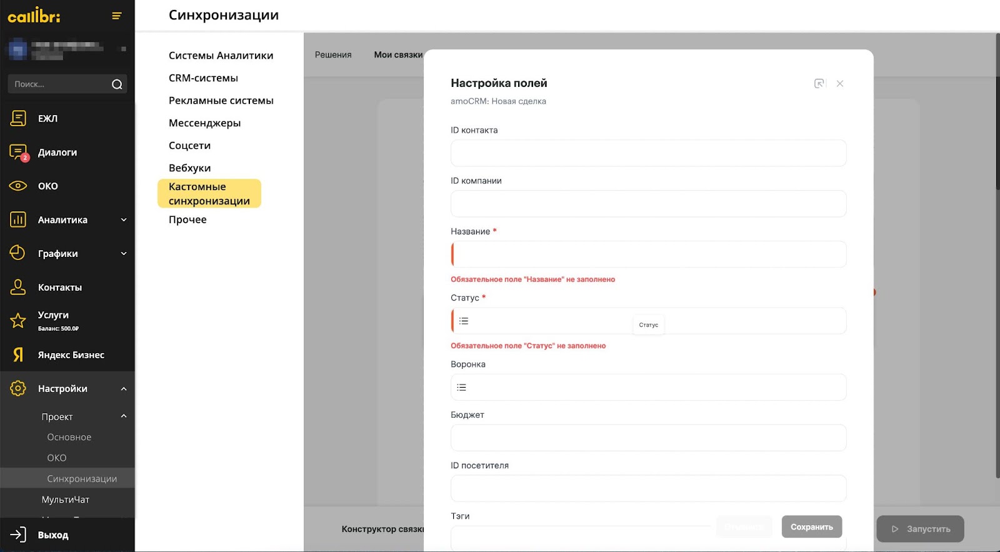Select Кастомные синхронизации category
This screenshot has width=1000, height=552.
(x=209, y=194)
